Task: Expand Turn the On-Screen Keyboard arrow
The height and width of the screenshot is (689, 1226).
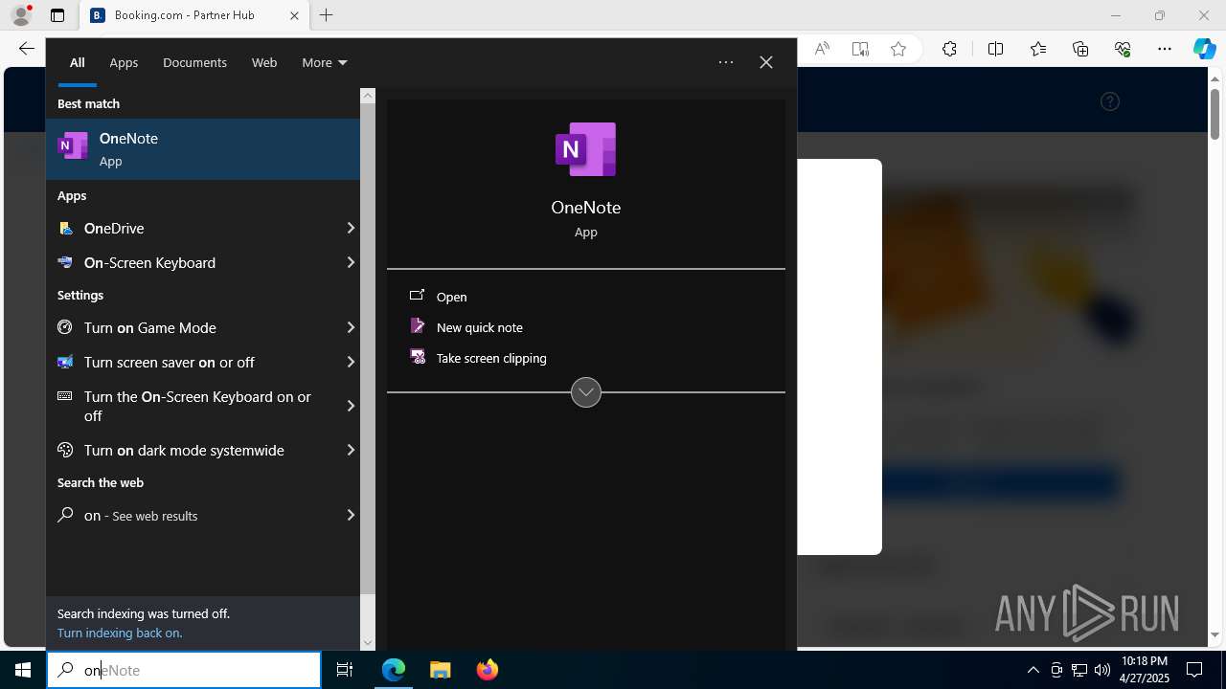Action: click(351, 406)
